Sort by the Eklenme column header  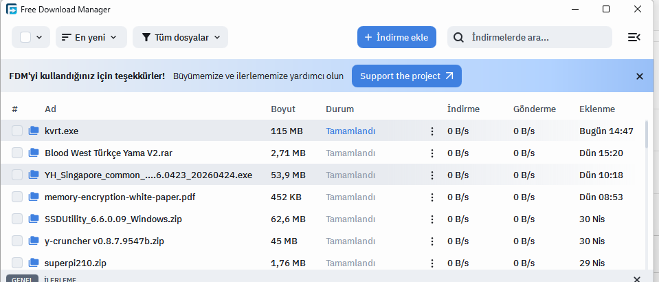point(597,109)
